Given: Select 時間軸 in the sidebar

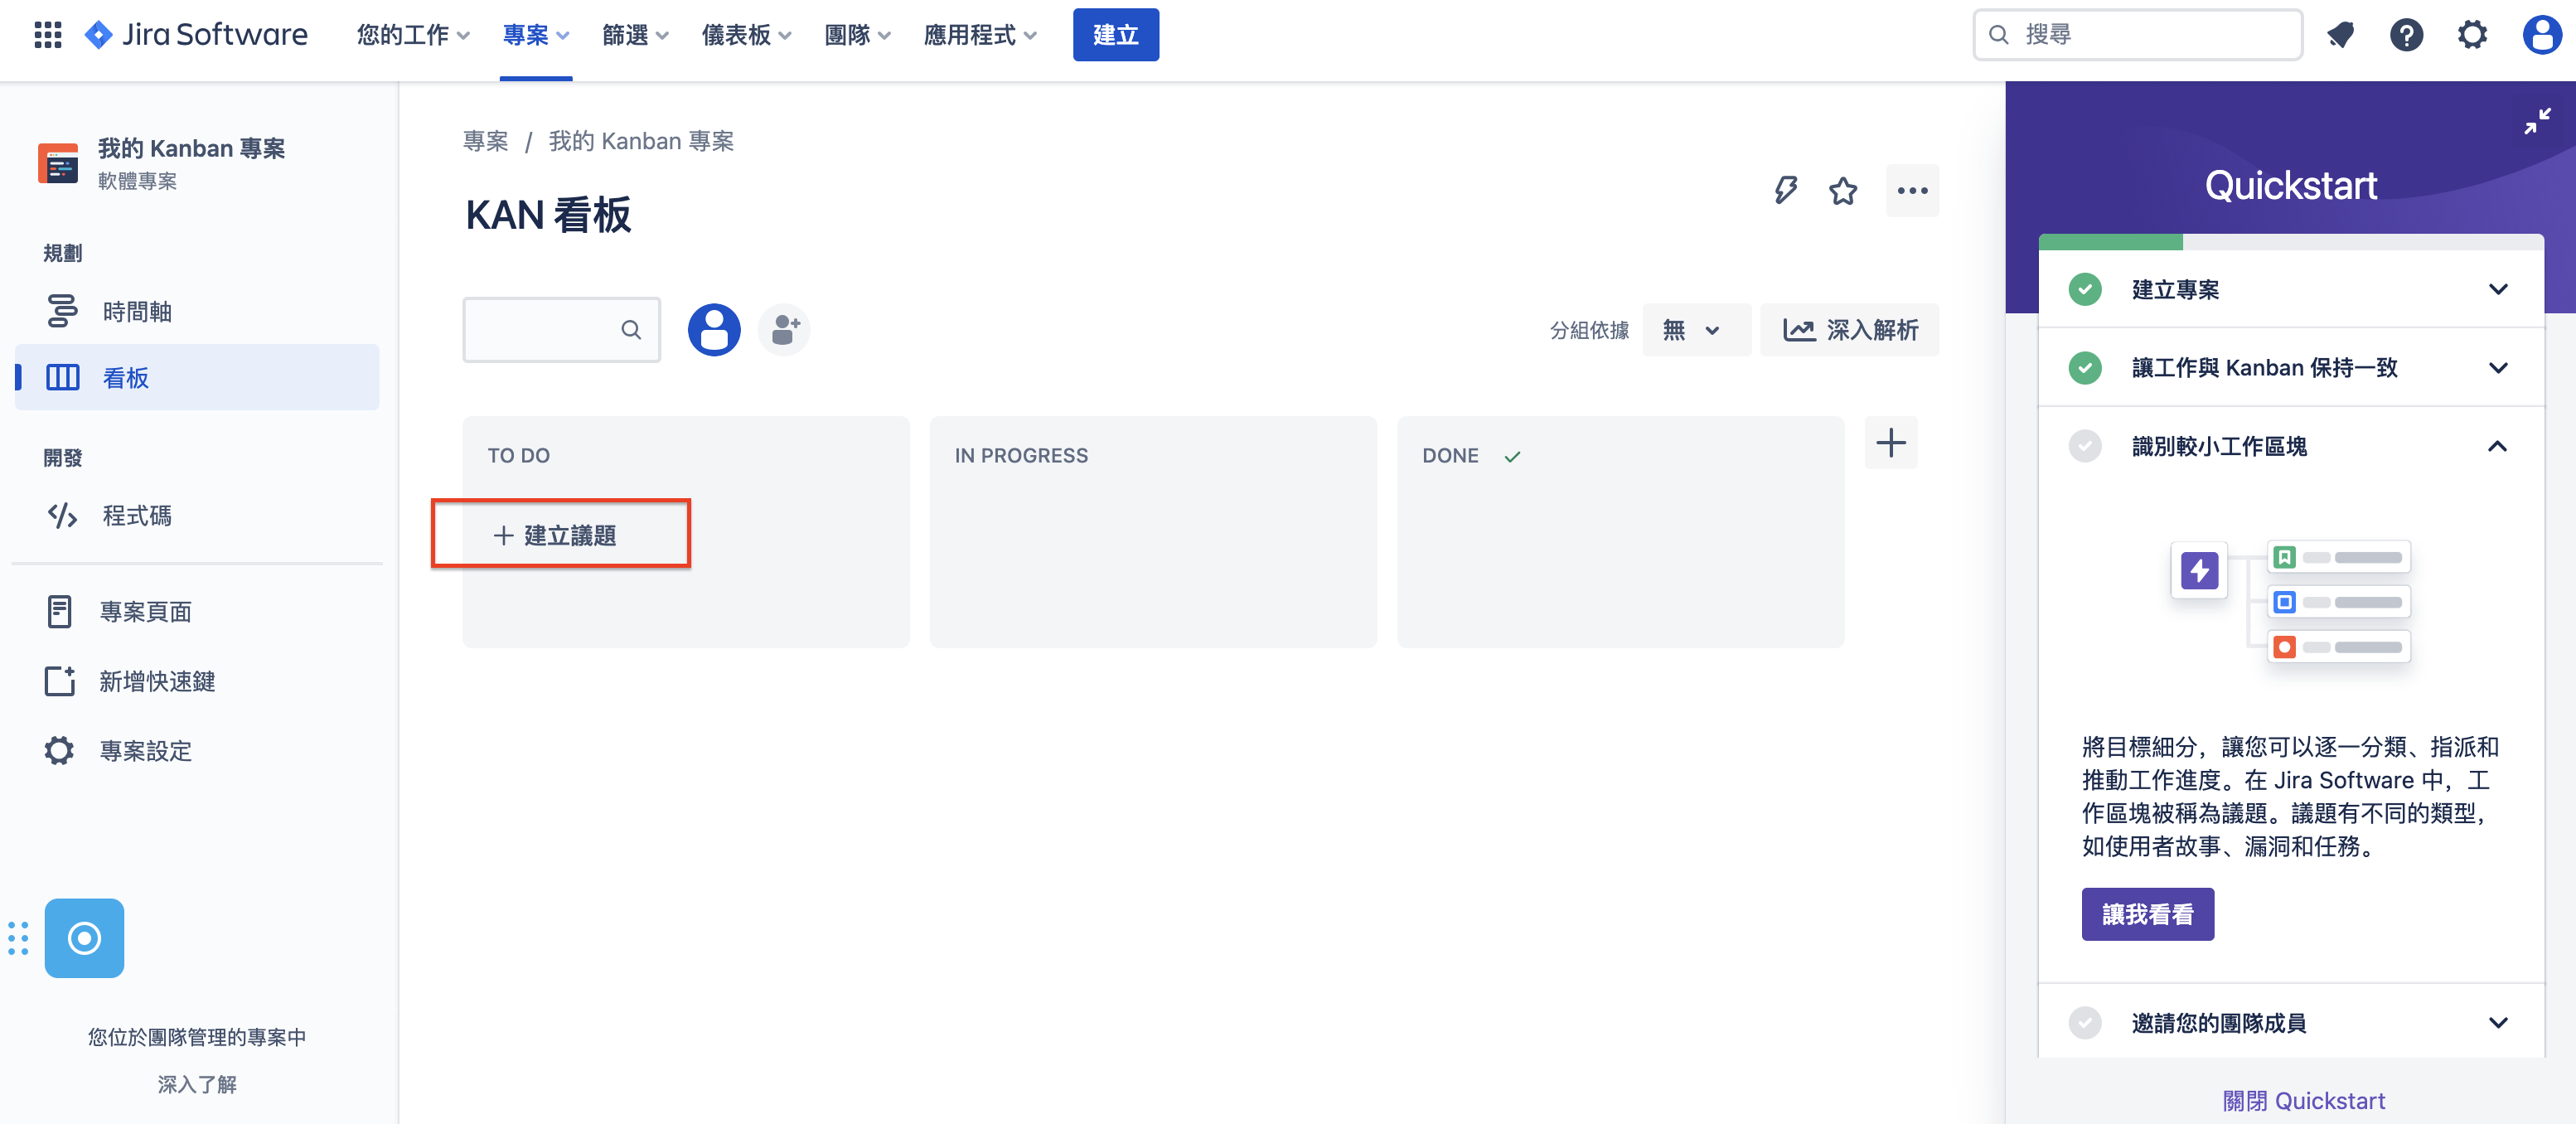Looking at the screenshot, I should (x=137, y=311).
